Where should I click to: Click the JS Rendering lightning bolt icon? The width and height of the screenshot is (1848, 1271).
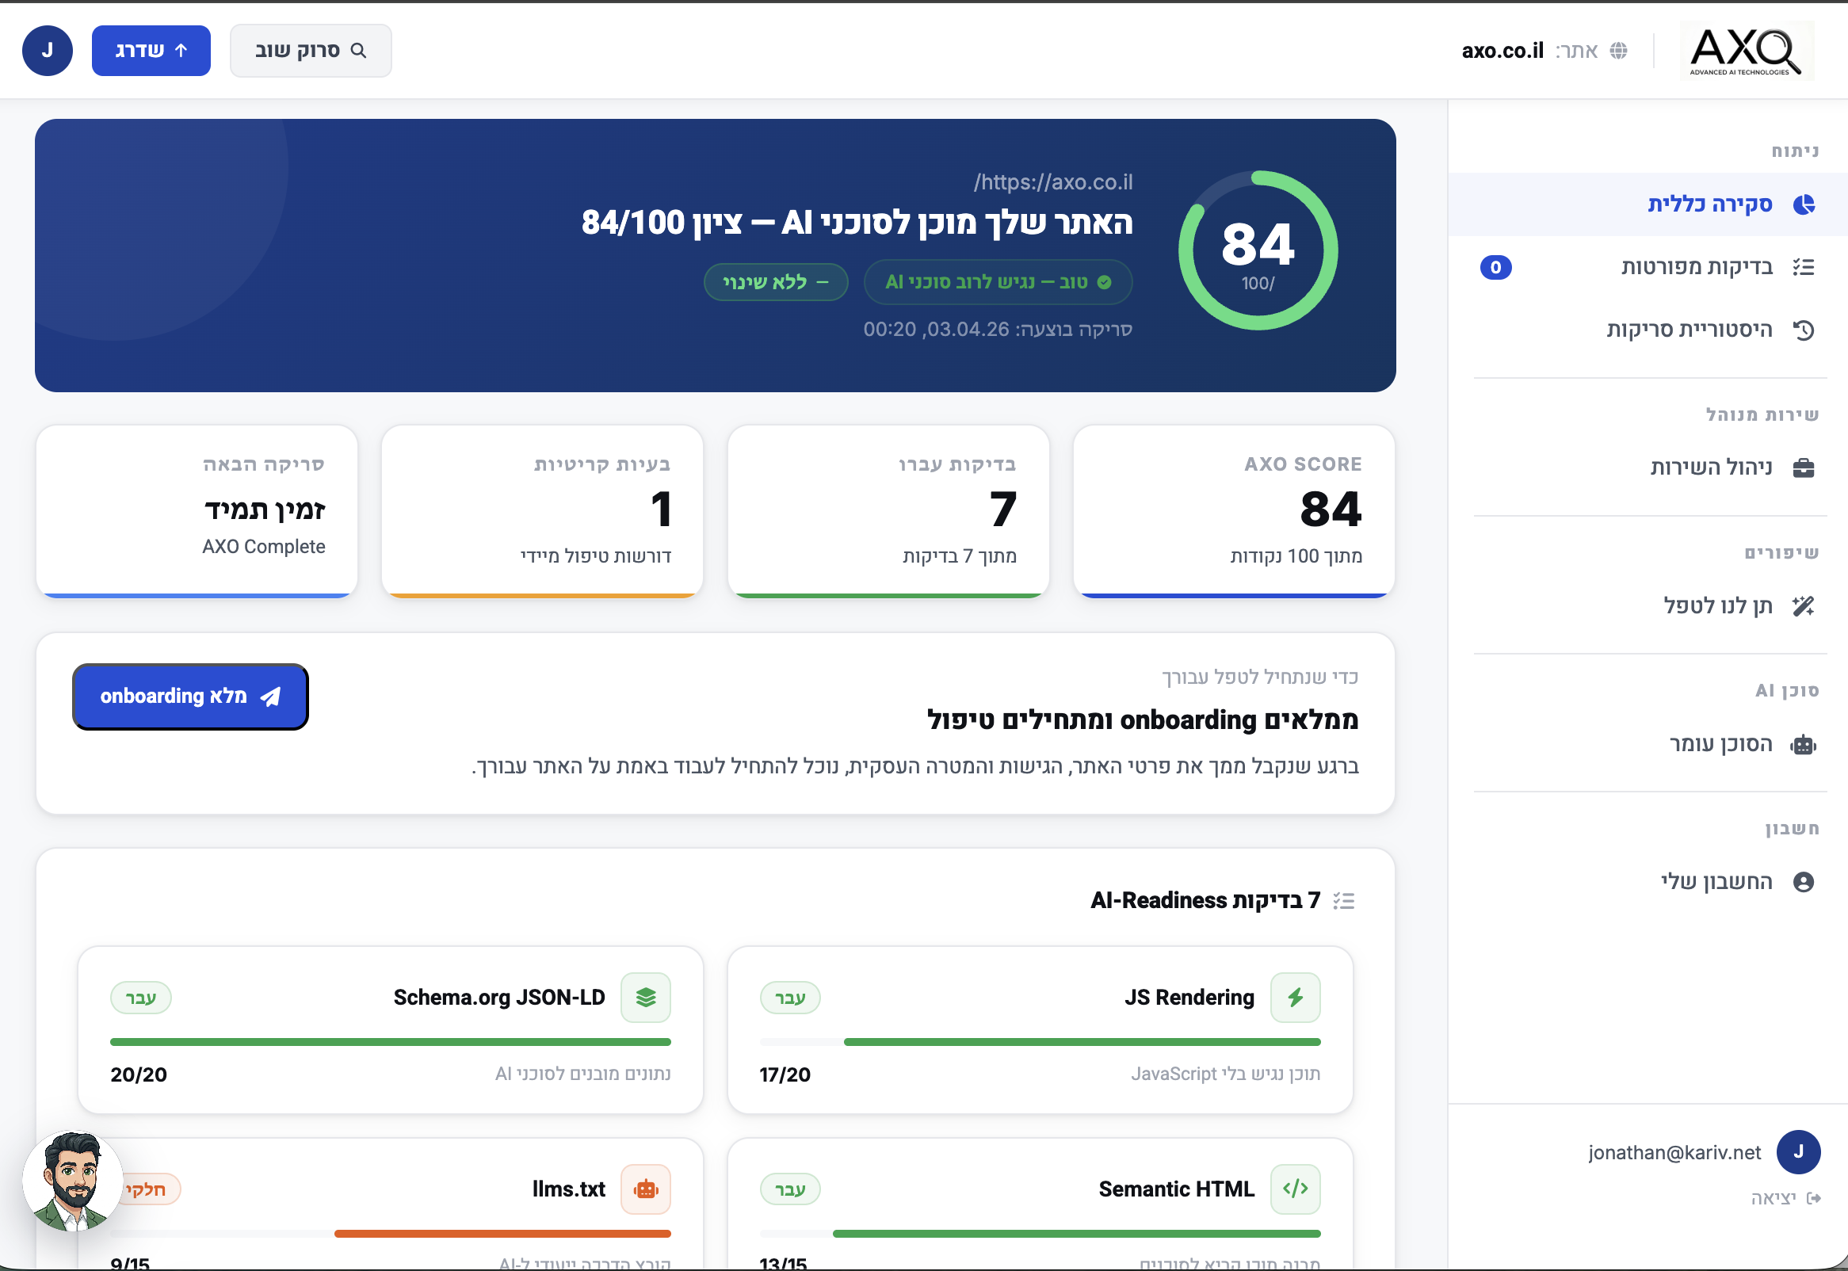pos(1295,997)
